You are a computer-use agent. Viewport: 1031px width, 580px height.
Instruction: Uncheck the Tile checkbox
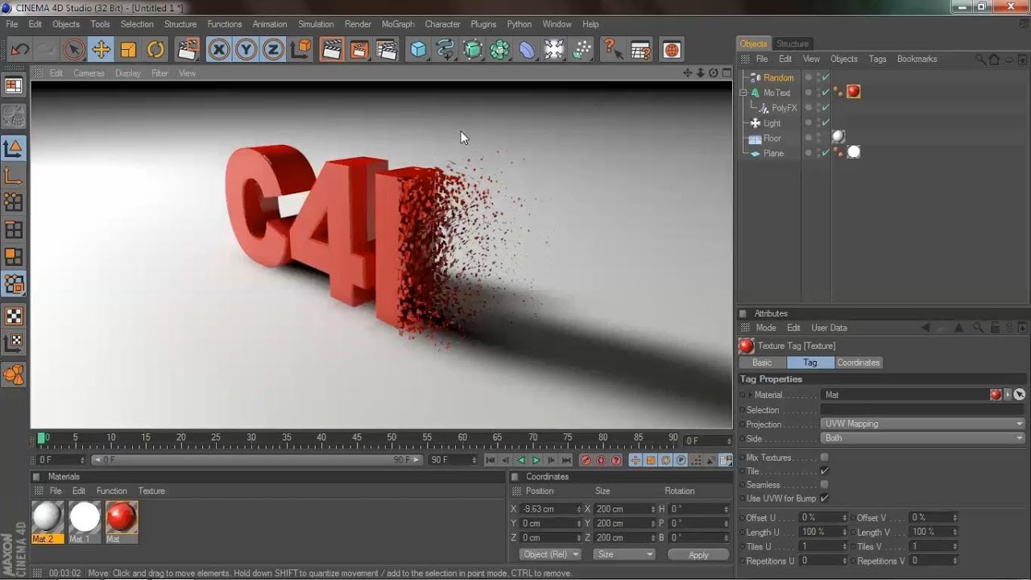pyautogui.click(x=824, y=471)
